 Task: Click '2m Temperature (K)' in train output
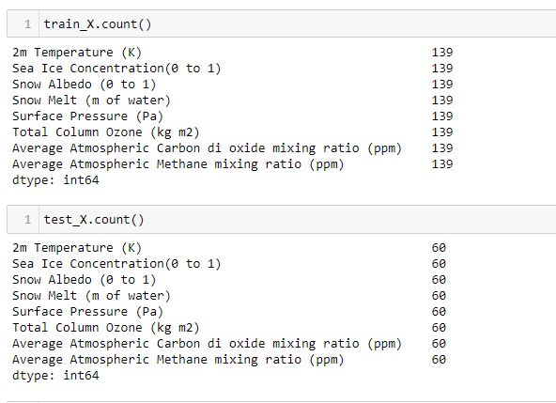(x=77, y=53)
